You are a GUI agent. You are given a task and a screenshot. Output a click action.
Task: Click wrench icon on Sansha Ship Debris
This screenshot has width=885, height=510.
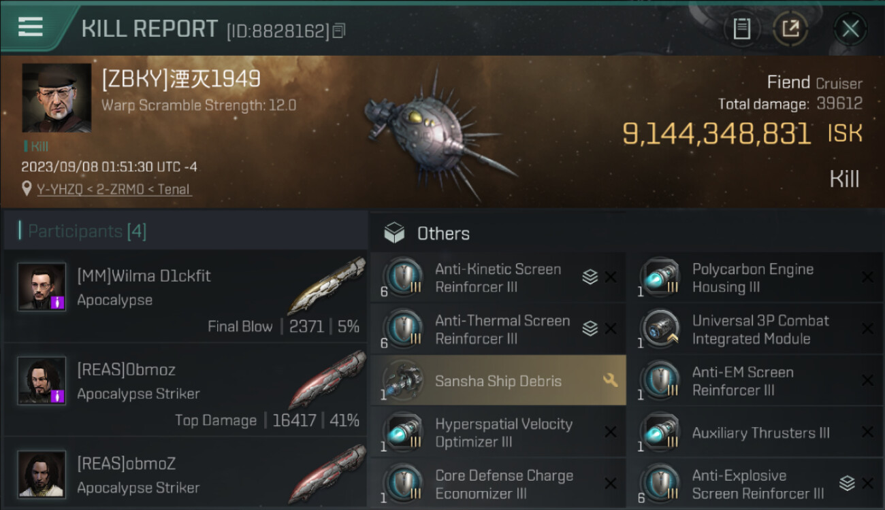(x=610, y=380)
